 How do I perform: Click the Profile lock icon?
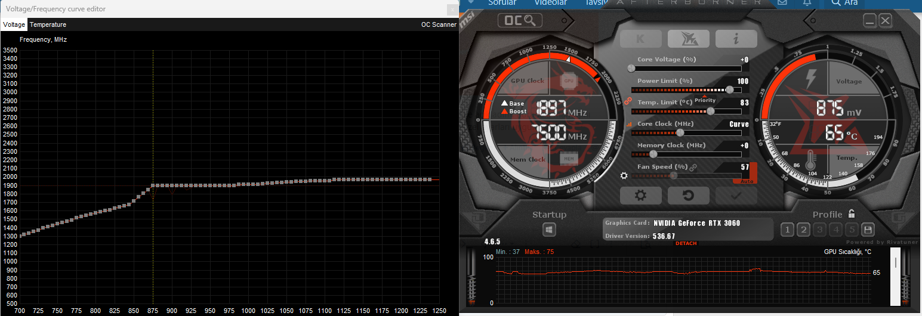pyautogui.click(x=852, y=213)
